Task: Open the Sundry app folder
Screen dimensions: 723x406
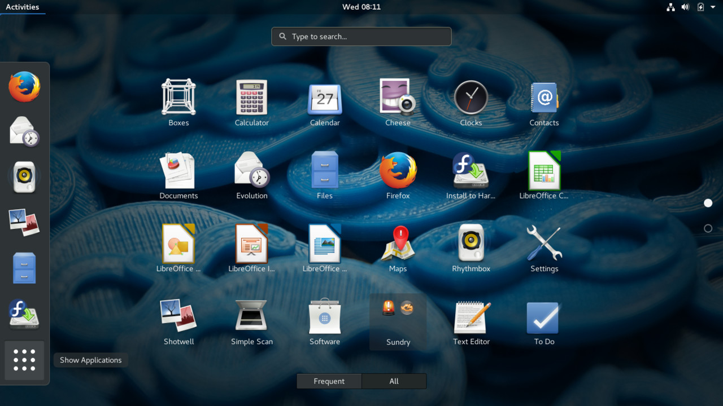Action: click(398, 321)
